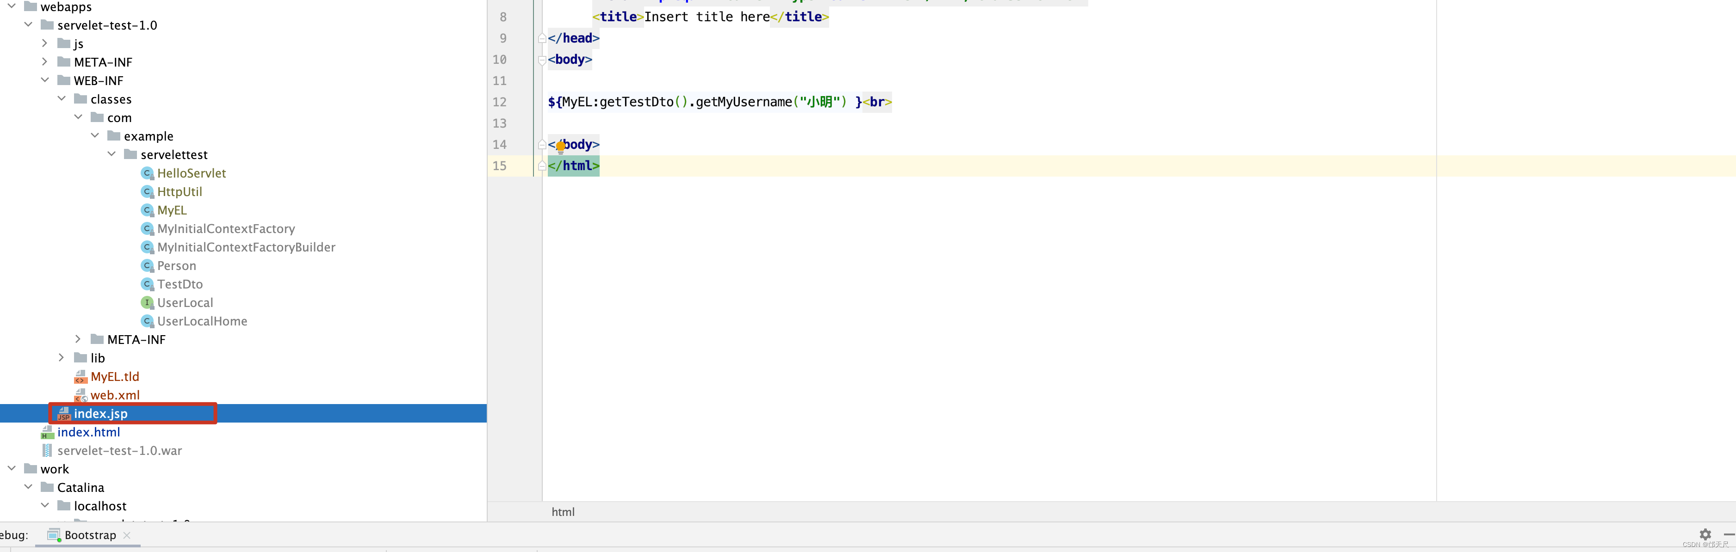Click the servelet-test-1.0.war archive icon
1736x552 pixels.
(x=47, y=451)
